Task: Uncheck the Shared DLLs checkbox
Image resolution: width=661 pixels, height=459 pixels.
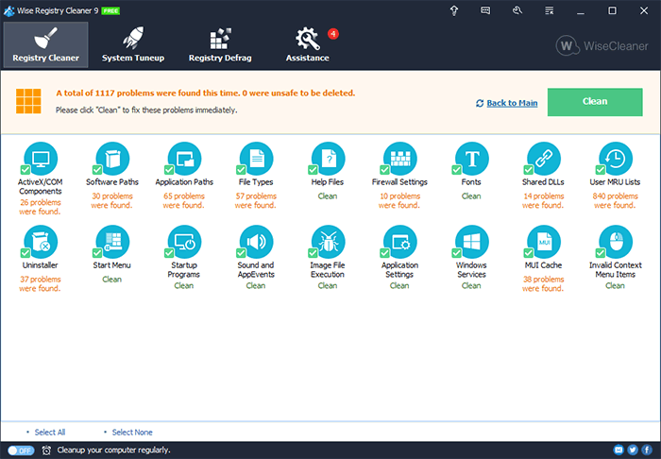Action: [x=528, y=169]
